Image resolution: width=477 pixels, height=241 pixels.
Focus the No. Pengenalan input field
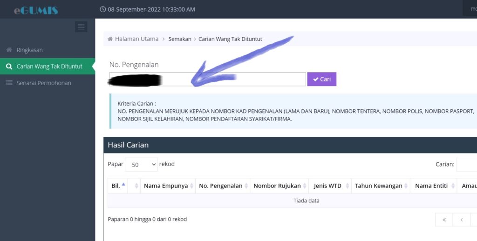click(x=207, y=79)
